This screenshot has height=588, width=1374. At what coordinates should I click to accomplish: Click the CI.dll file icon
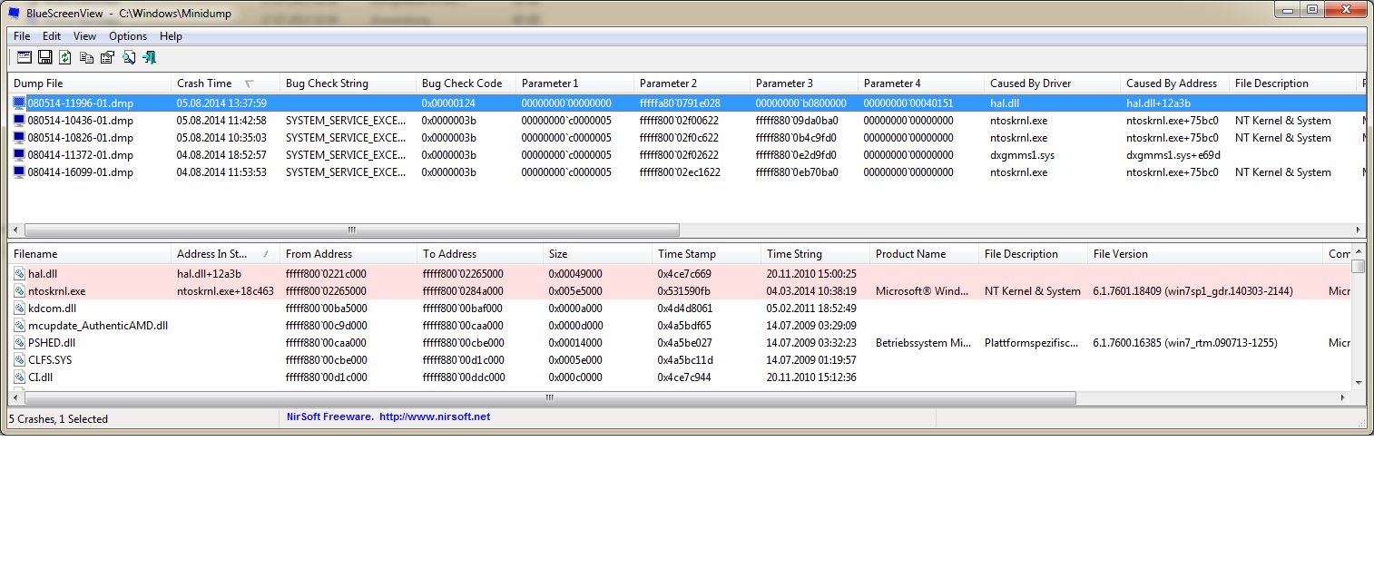[19, 377]
